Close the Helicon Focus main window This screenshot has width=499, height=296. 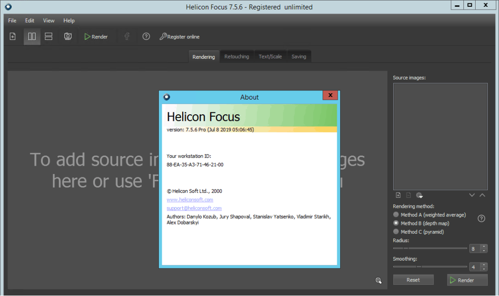486,5
